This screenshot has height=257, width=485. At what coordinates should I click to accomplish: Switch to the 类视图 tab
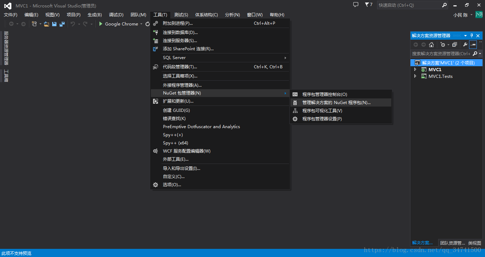click(474, 243)
